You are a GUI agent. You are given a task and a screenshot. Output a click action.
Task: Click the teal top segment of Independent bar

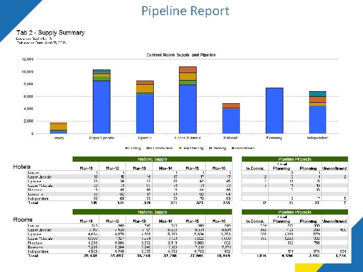[318, 94]
